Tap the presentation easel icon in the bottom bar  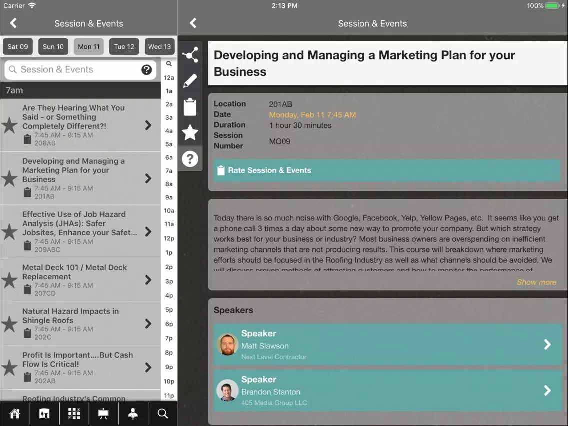point(103,413)
